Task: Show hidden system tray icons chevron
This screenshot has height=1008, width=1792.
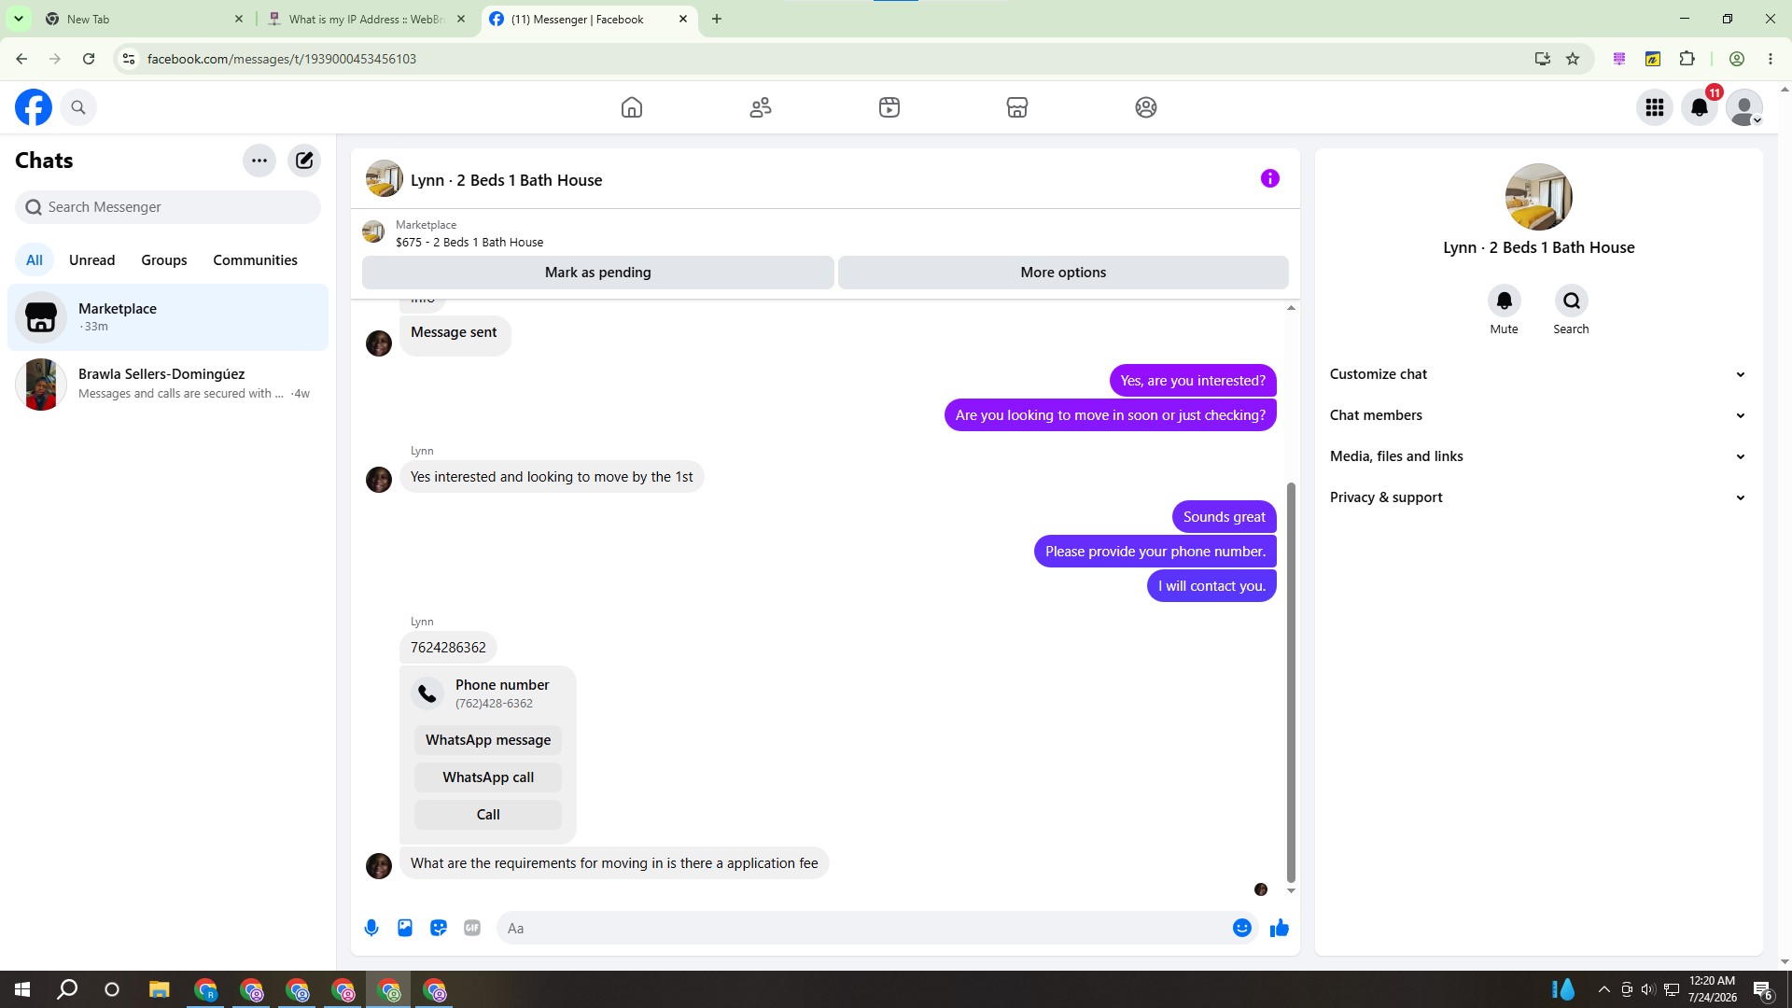Action: (x=1603, y=989)
